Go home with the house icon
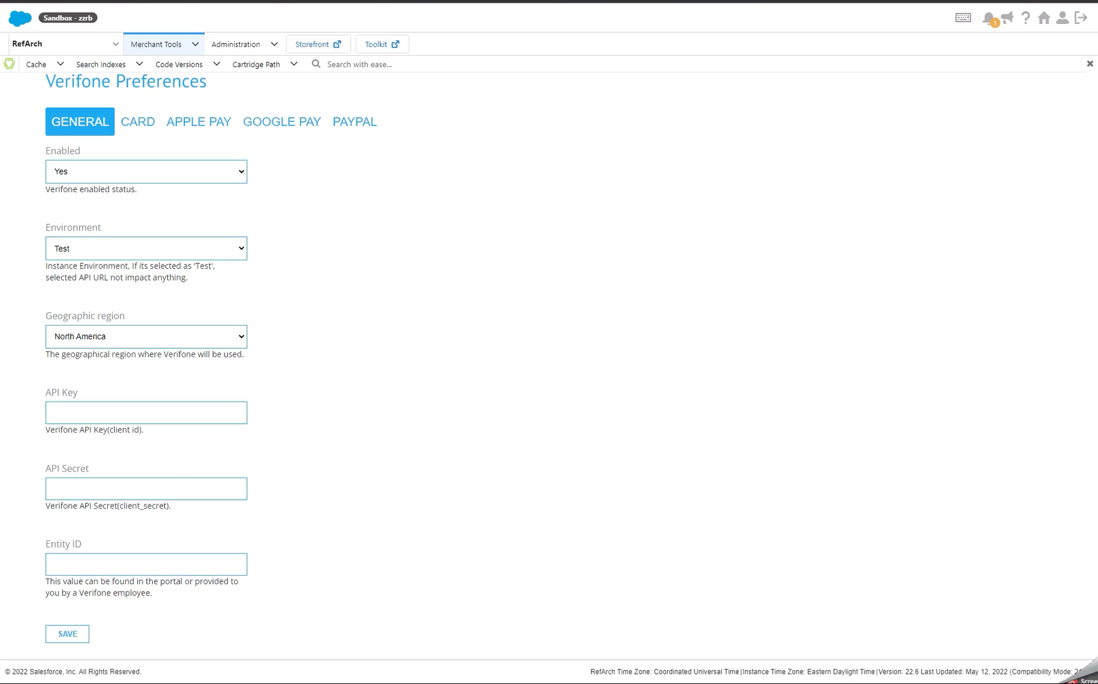Image resolution: width=1098 pixels, height=684 pixels. (1044, 19)
